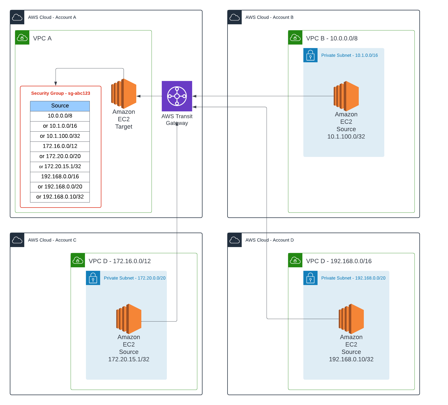Click the 'VPC D - 192.168.0.0/16' label

click(339, 261)
